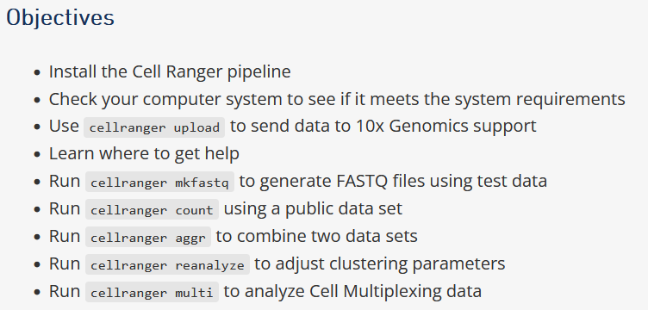648x310 pixels.
Task: Select 'using a public data set' text
Action: coord(313,208)
